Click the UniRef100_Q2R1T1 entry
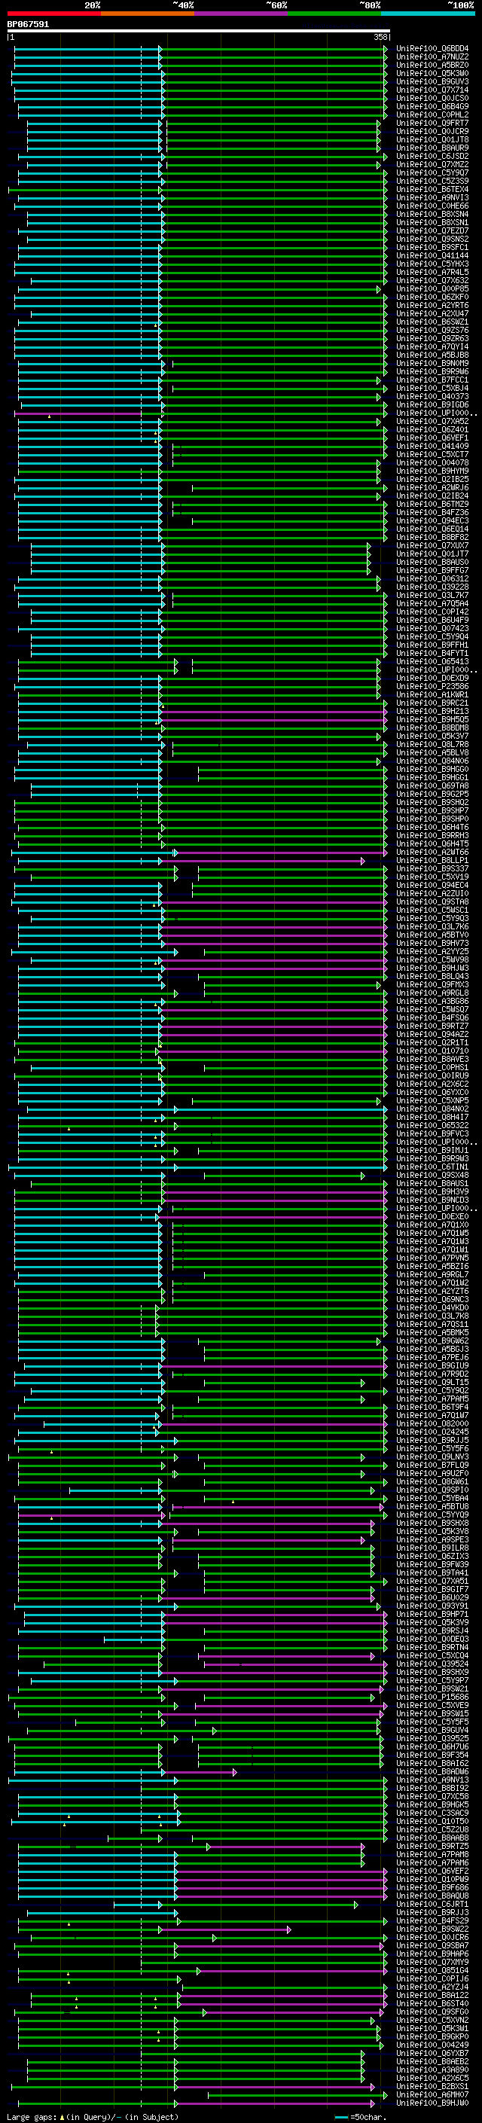Image resolution: width=482 pixels, height=2123 pixels. 432,1042
